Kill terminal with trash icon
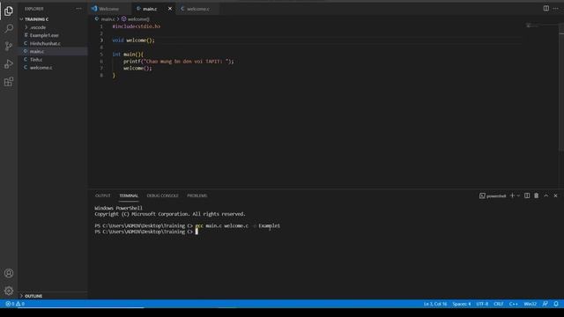564x317 pixels. click(537, 195)
